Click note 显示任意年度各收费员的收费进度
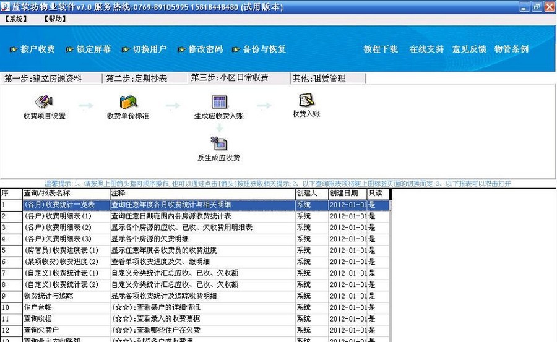 point(164,250)
